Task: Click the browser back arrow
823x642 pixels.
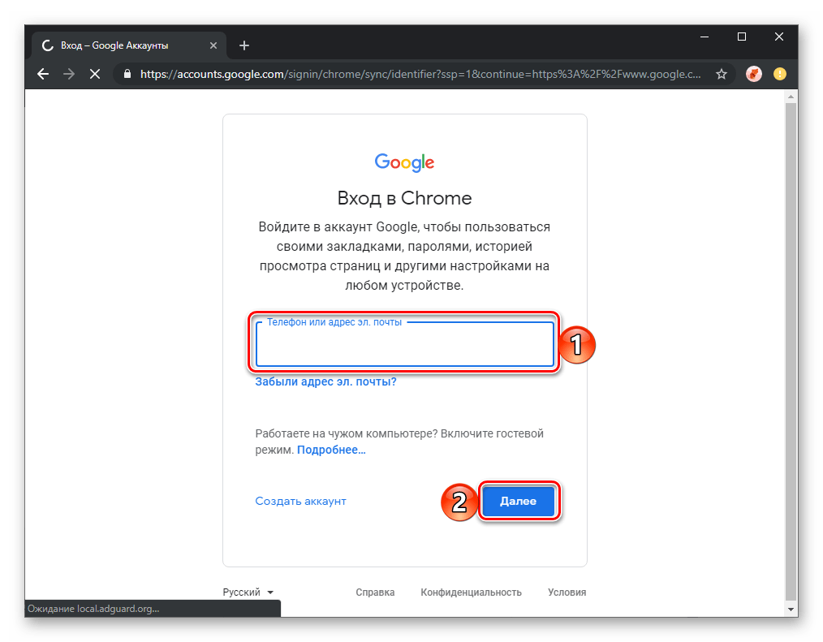Action: coord(43,74)
